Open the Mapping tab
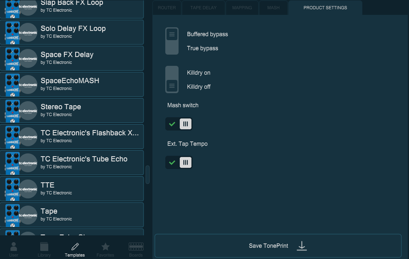The height and width of the screenshot is (259, 409). click(242, 8)
